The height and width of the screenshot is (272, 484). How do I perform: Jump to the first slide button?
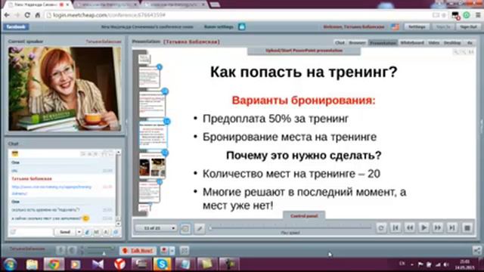(396, 228)
